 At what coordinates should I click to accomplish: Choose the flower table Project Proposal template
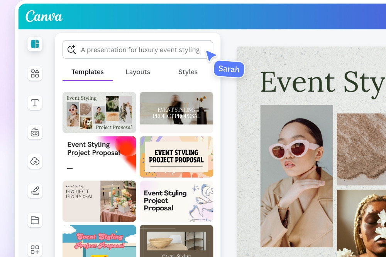coord(99,201)
